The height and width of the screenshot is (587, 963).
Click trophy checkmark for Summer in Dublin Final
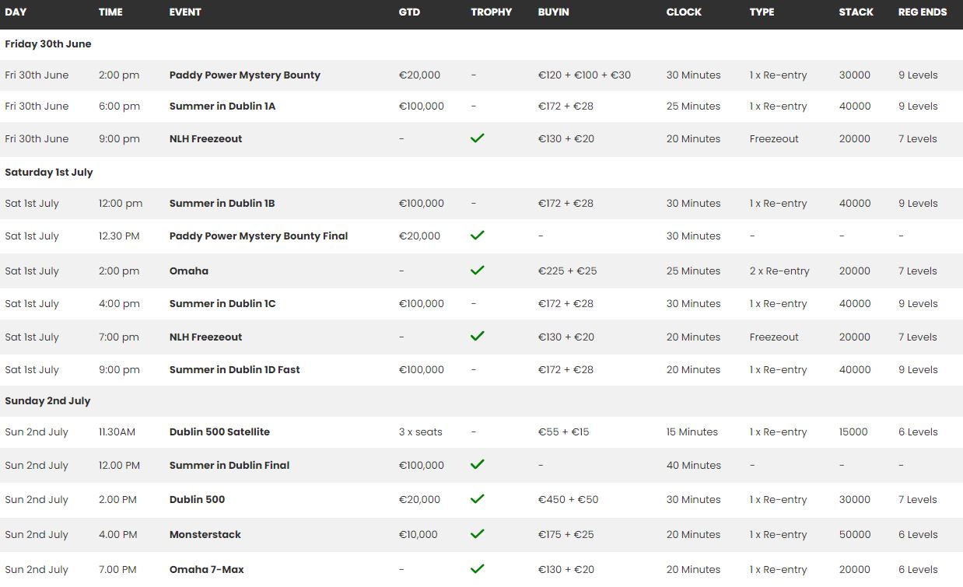point(478,464)
